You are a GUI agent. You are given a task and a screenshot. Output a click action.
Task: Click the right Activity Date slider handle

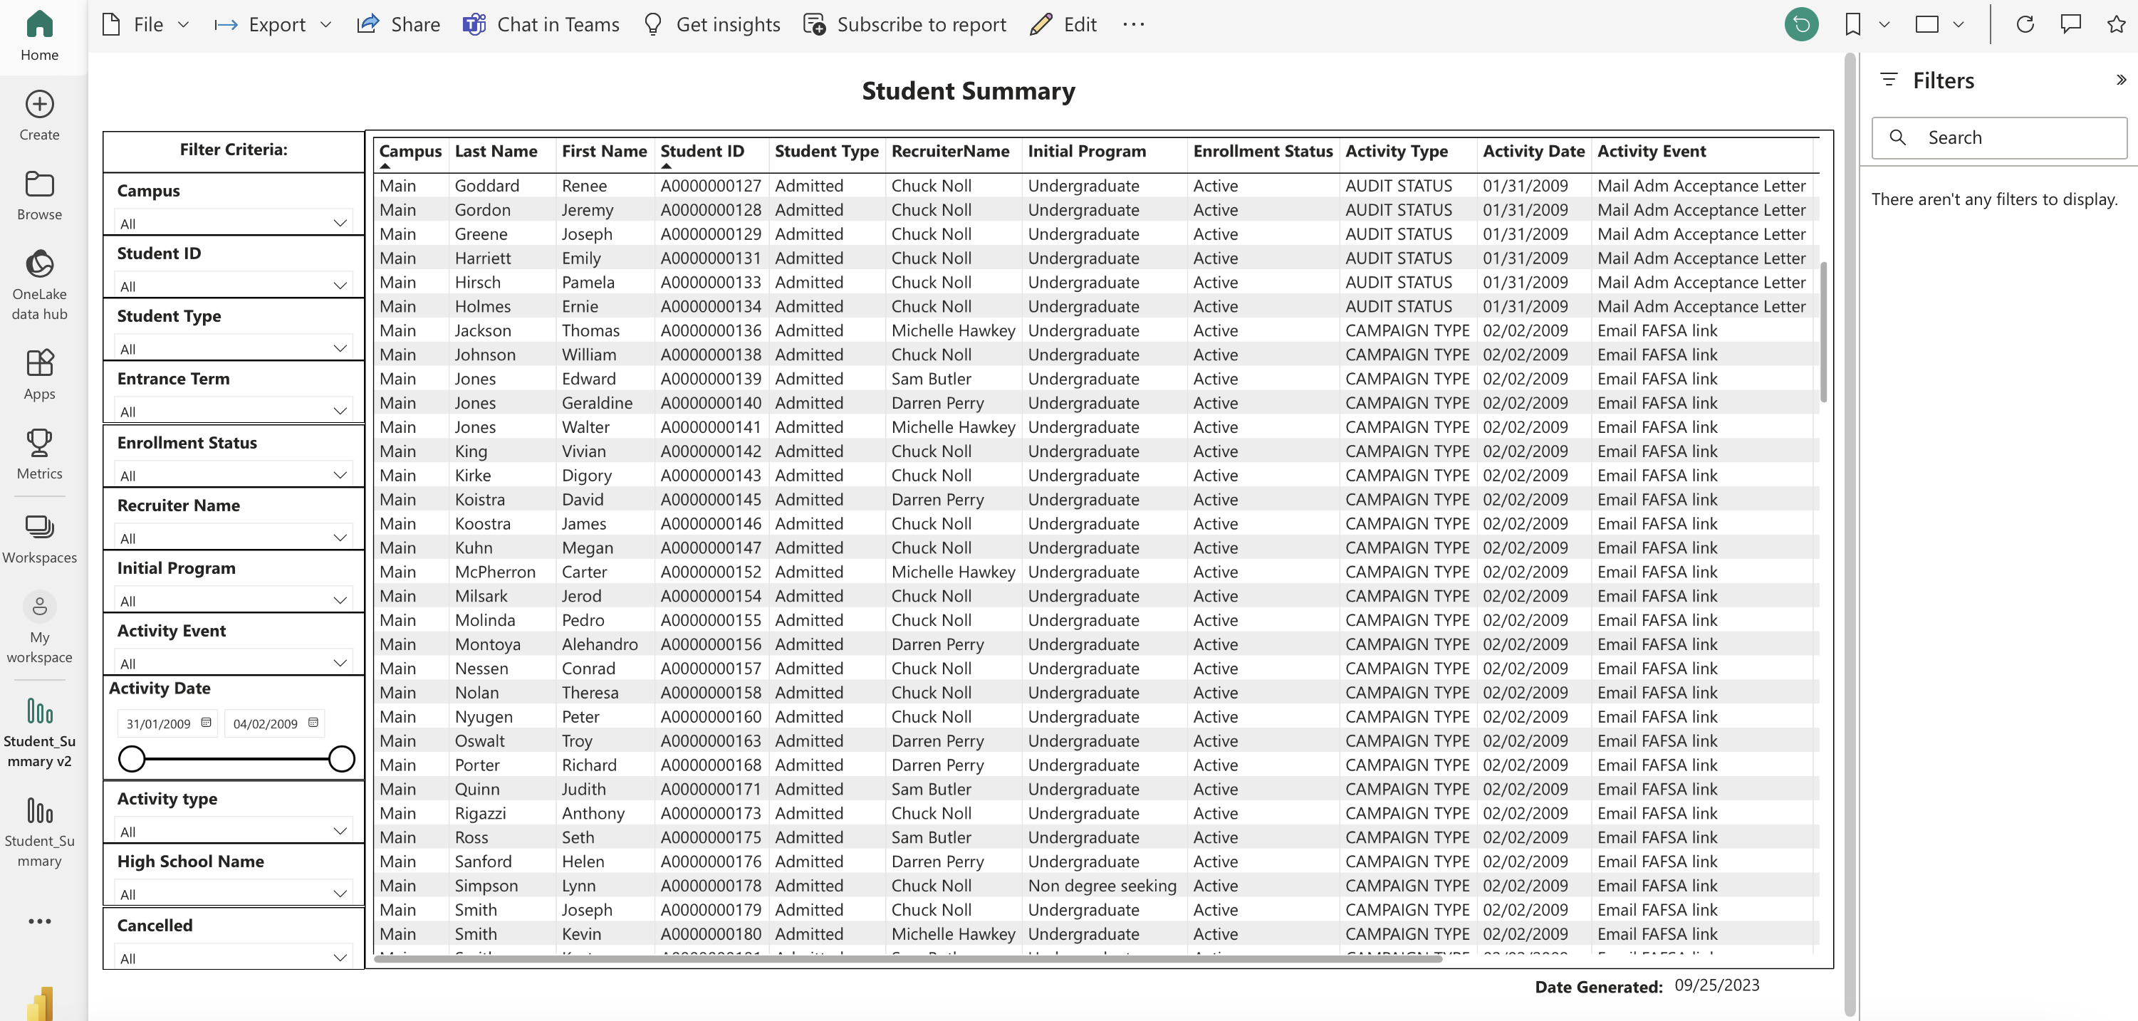[x=341, y=758]
